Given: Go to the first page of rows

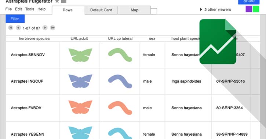Looking at the screenshot, I should click(x=11, y=27).
